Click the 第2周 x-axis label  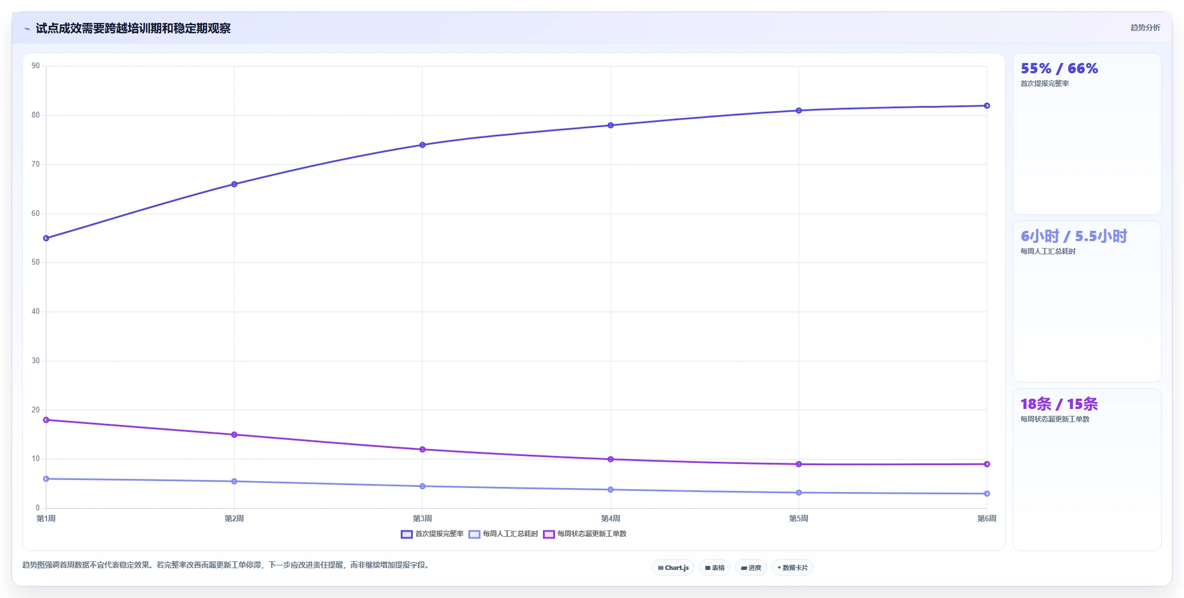(235, 518)
